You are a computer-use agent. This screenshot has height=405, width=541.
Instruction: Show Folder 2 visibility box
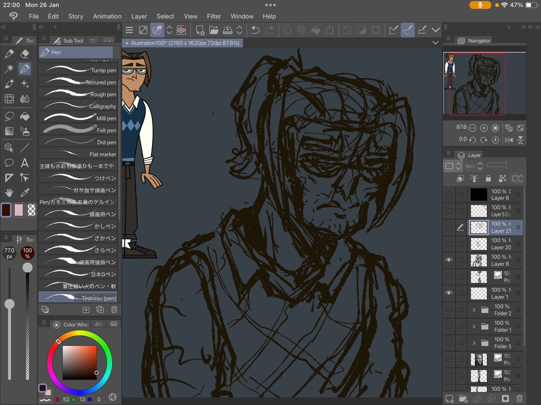pyautogui.click(x=449, y=310)
